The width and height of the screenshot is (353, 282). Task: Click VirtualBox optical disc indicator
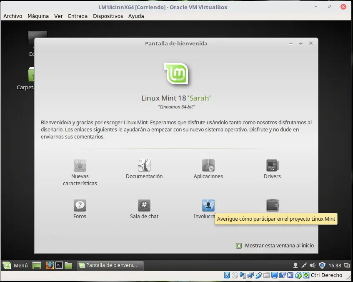pos(235,275)
